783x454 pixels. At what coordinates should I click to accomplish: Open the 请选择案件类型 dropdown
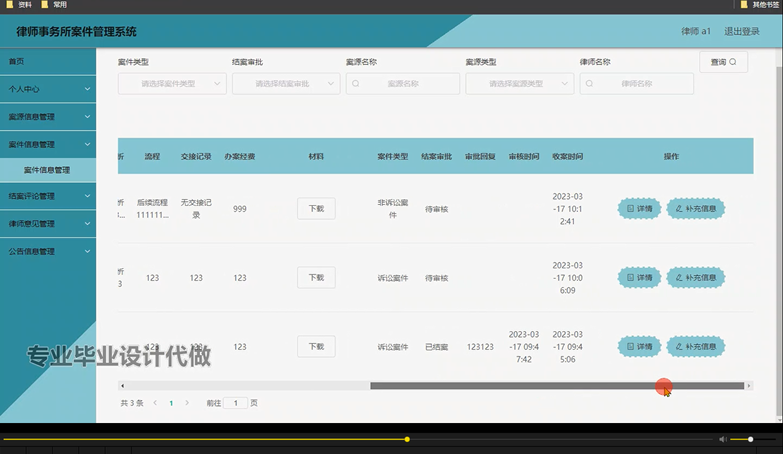point(172,83)
